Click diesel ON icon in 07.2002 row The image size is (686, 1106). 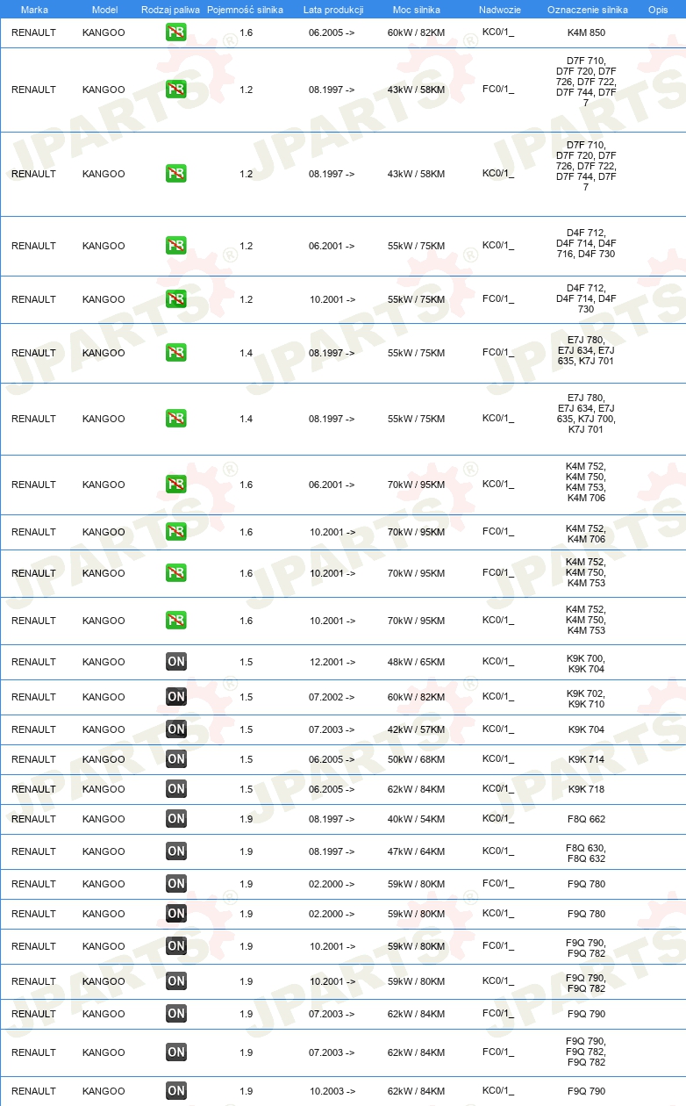coord(176,697)
